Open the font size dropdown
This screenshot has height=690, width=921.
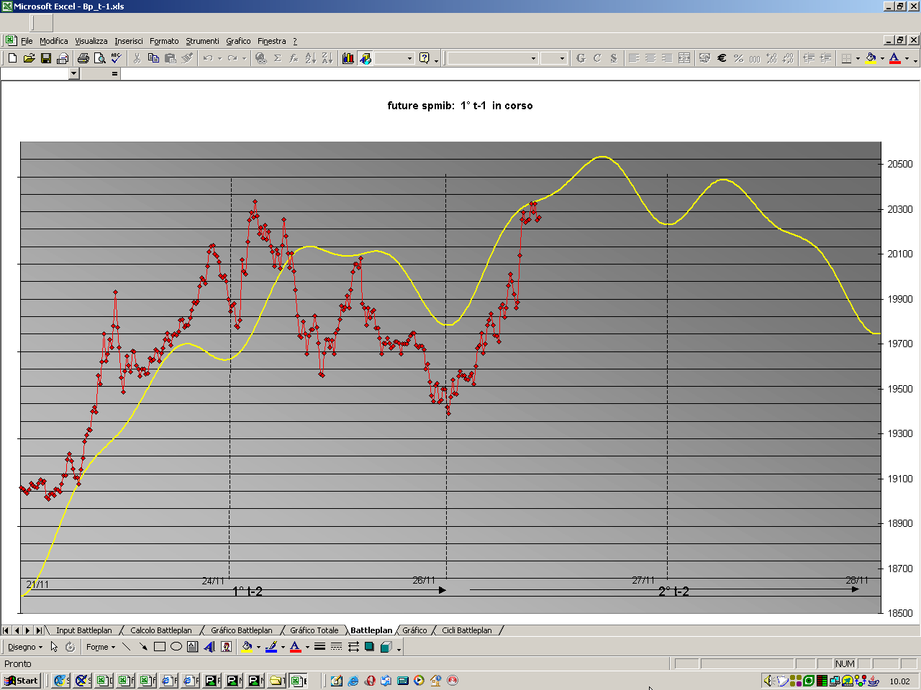click(563, 58)
